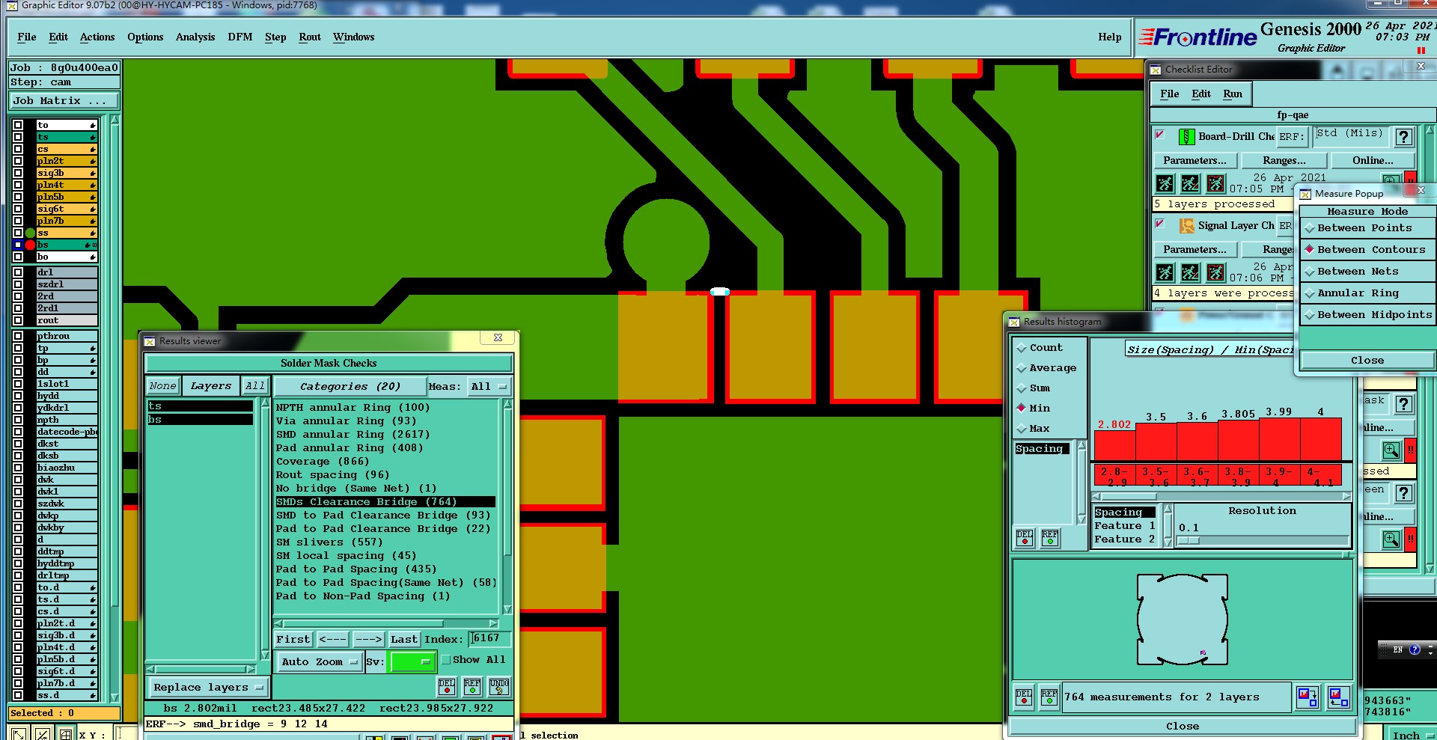Screen dimensions: 1437x740
Task: Open the Analysis menu
Action: click(x=195, y=37)
